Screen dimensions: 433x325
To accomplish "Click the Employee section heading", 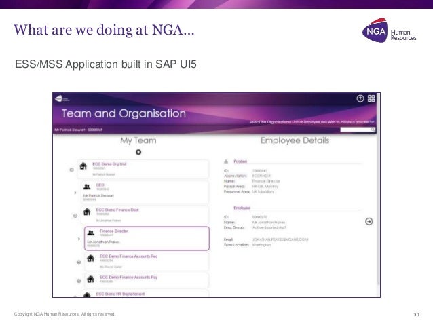I will click(242, 208).
